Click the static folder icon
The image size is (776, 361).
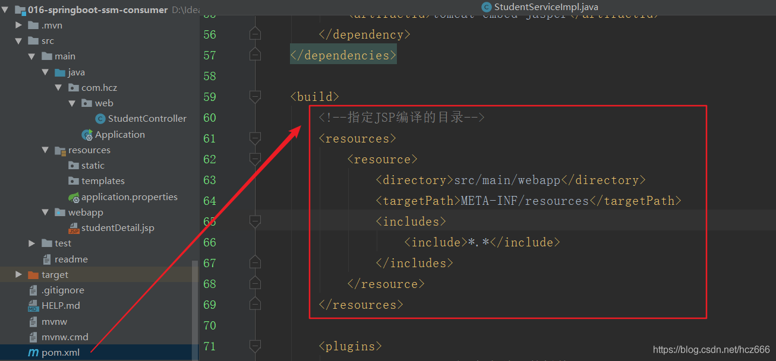(73, 166)
